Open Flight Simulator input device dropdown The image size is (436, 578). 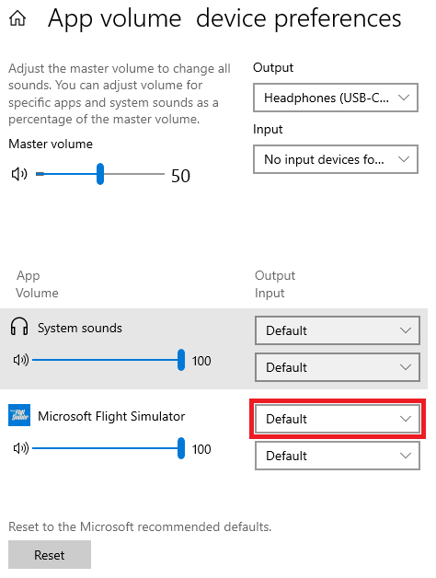pyautogui.click(x=338, y=456)
